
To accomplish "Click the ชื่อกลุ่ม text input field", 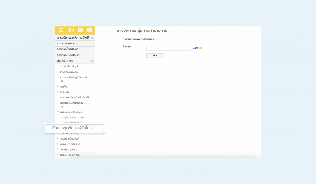I will pyautogui.click(x=169, y=48).
